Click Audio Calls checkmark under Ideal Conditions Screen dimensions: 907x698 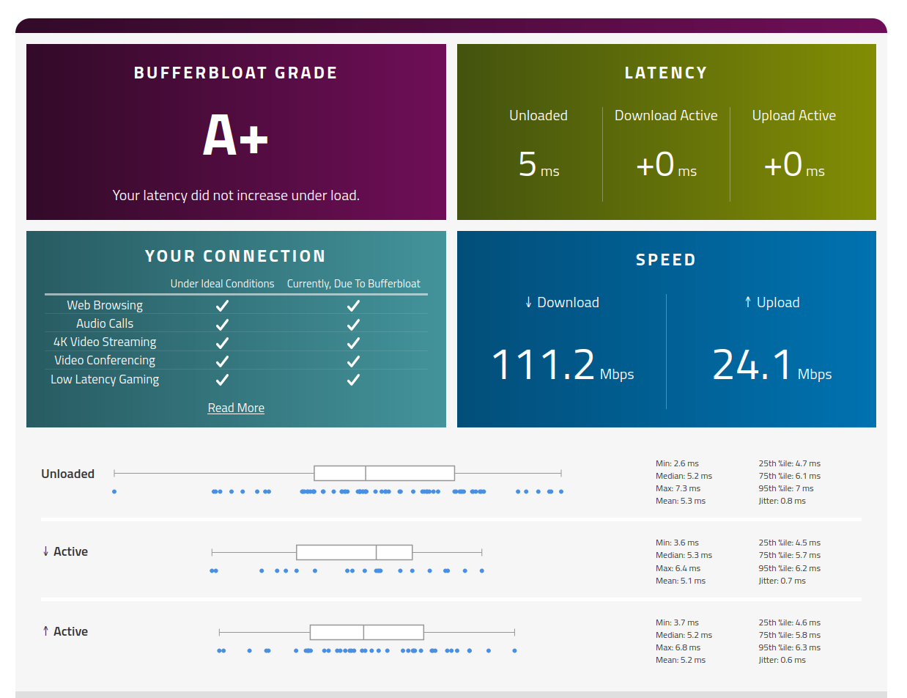click(223, 323)
